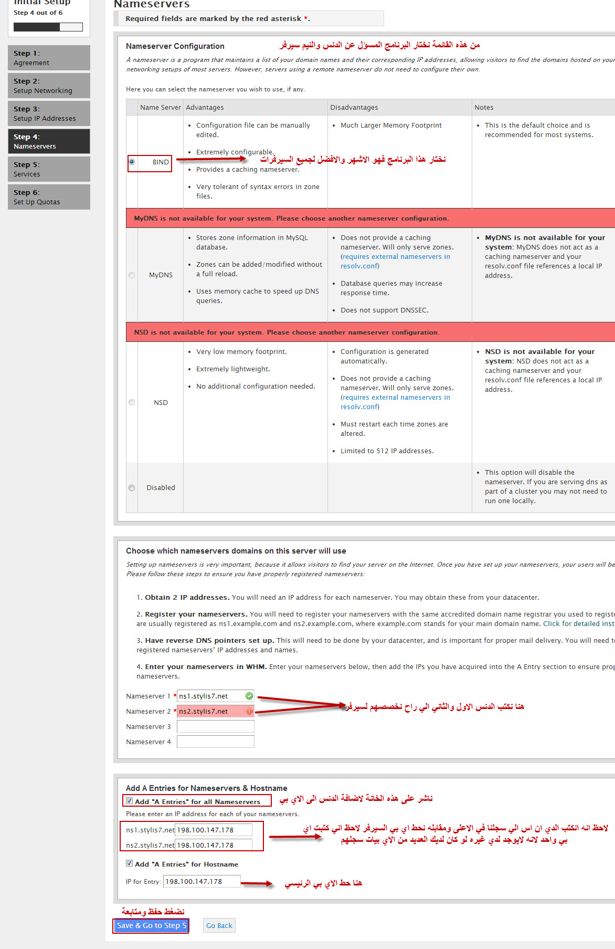This screenshot has width=615, height=949.
Task: Select the Disabled nameserver radio button
Action: pos(132,488)
